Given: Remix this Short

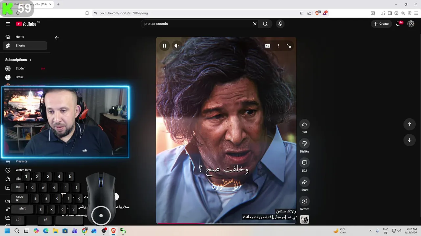Looking at the screenshot, I should click(305, 201).
